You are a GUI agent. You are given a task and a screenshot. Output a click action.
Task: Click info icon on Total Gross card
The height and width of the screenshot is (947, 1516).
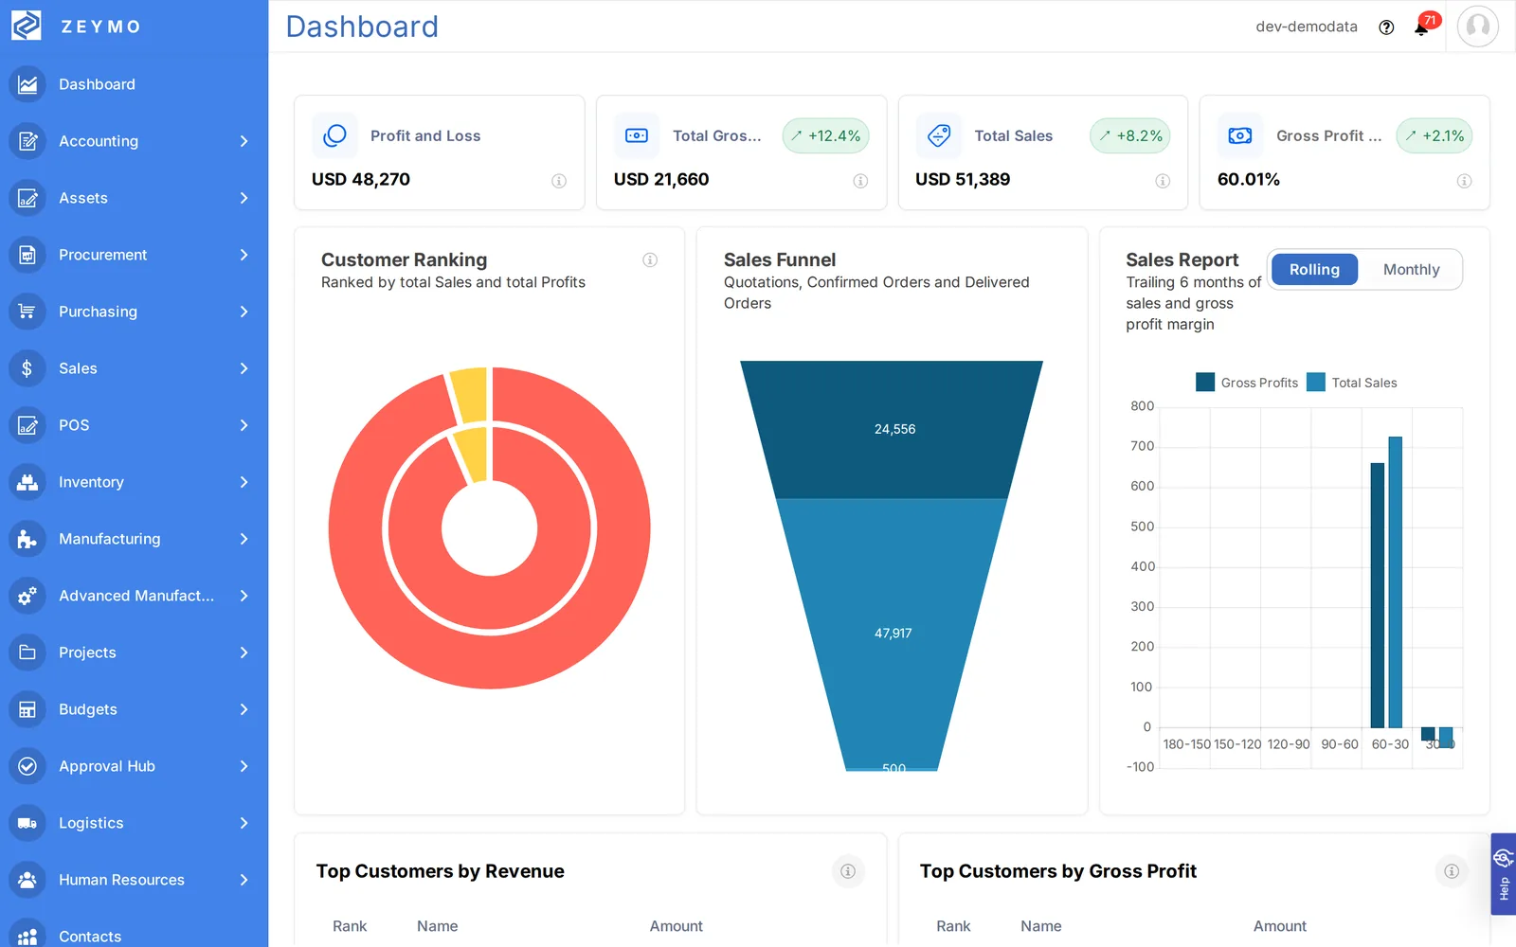[x=860, y=181]
